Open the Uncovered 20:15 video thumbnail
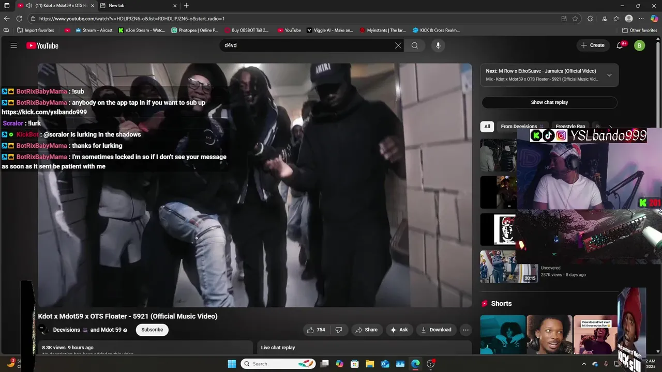The image size is (662, 372). 509,267
